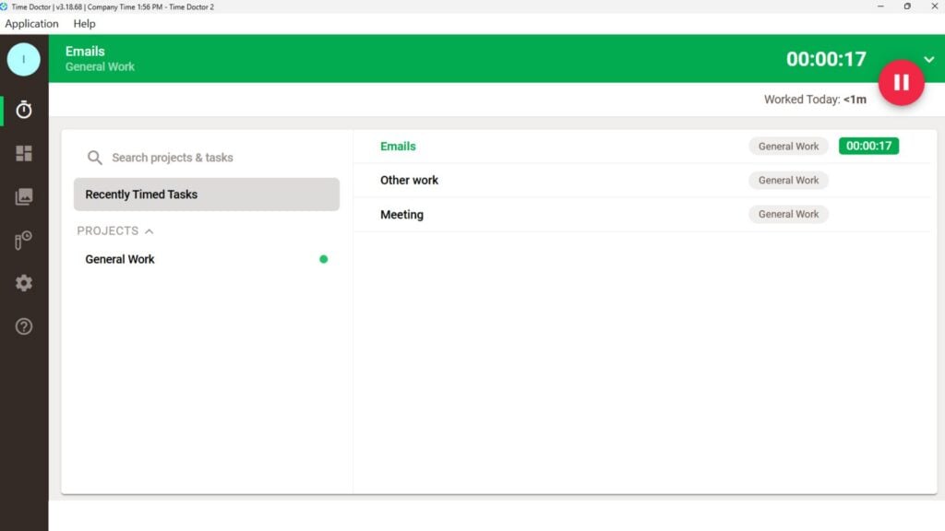Minimize the Time Doctor window
Image resolution: width=945 pixels, height=531 pixels.
click(880, 6)
